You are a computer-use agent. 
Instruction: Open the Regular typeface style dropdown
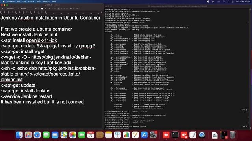pyautogui.click(x=26, y=9)
